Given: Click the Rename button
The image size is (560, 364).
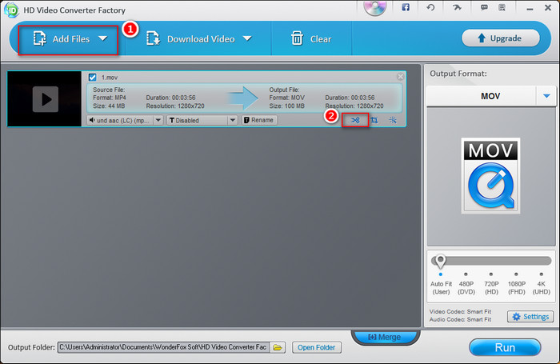Looking at the screenshot, I should pos(259,120).
